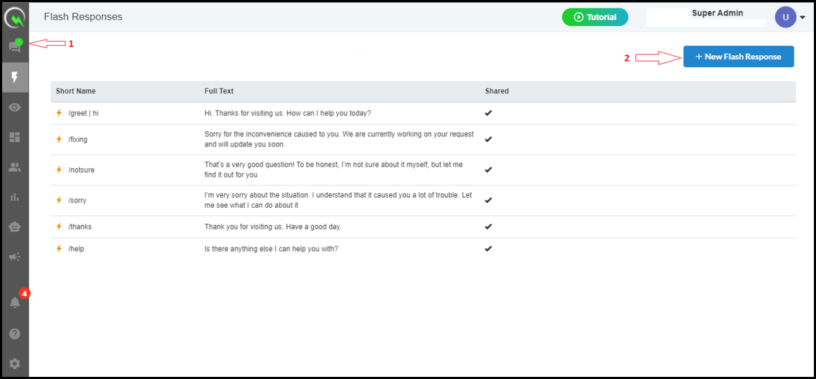Open the chats icon in sidebar
The height and width of the screenshot is (379, 816).
15,48
